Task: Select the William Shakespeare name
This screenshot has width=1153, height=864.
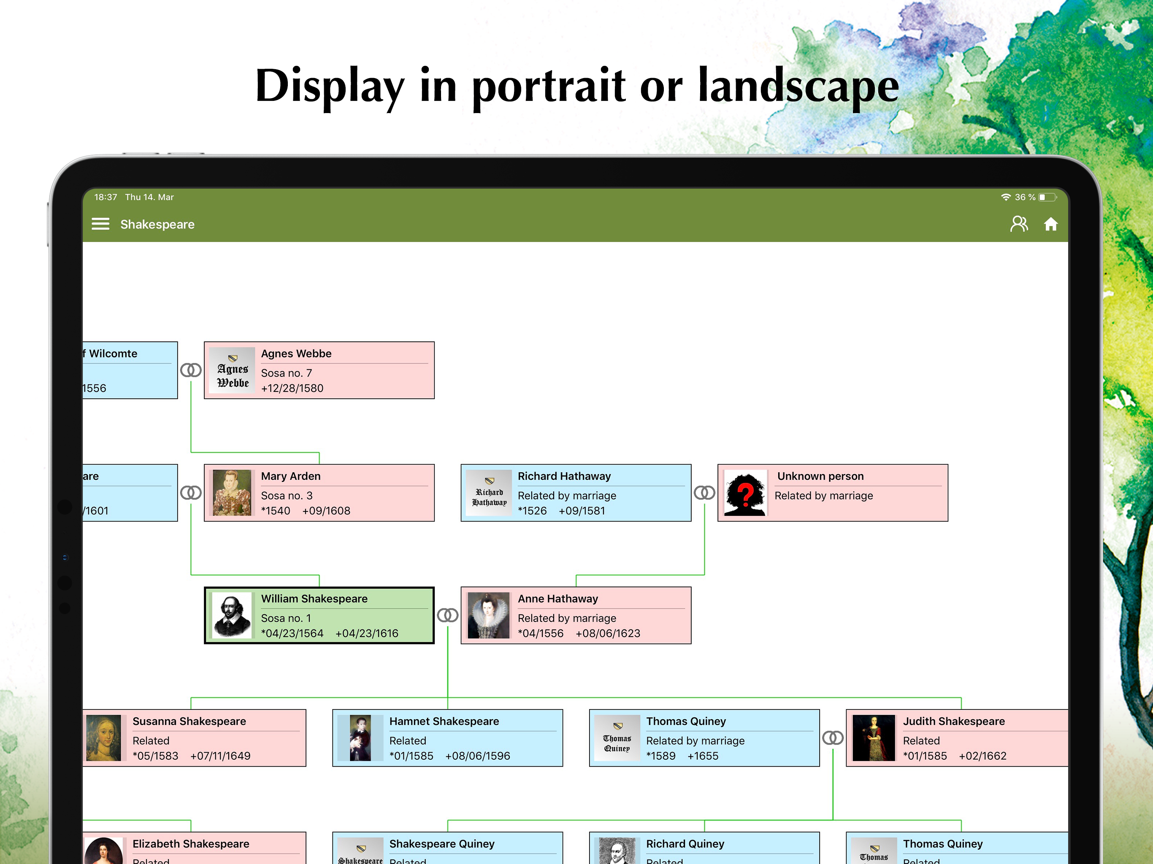Action: [314, 599]
